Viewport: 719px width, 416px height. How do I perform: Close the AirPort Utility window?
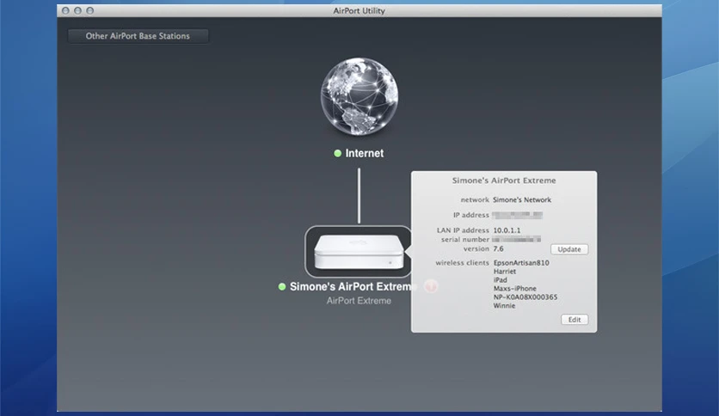[x=65, y=10]
